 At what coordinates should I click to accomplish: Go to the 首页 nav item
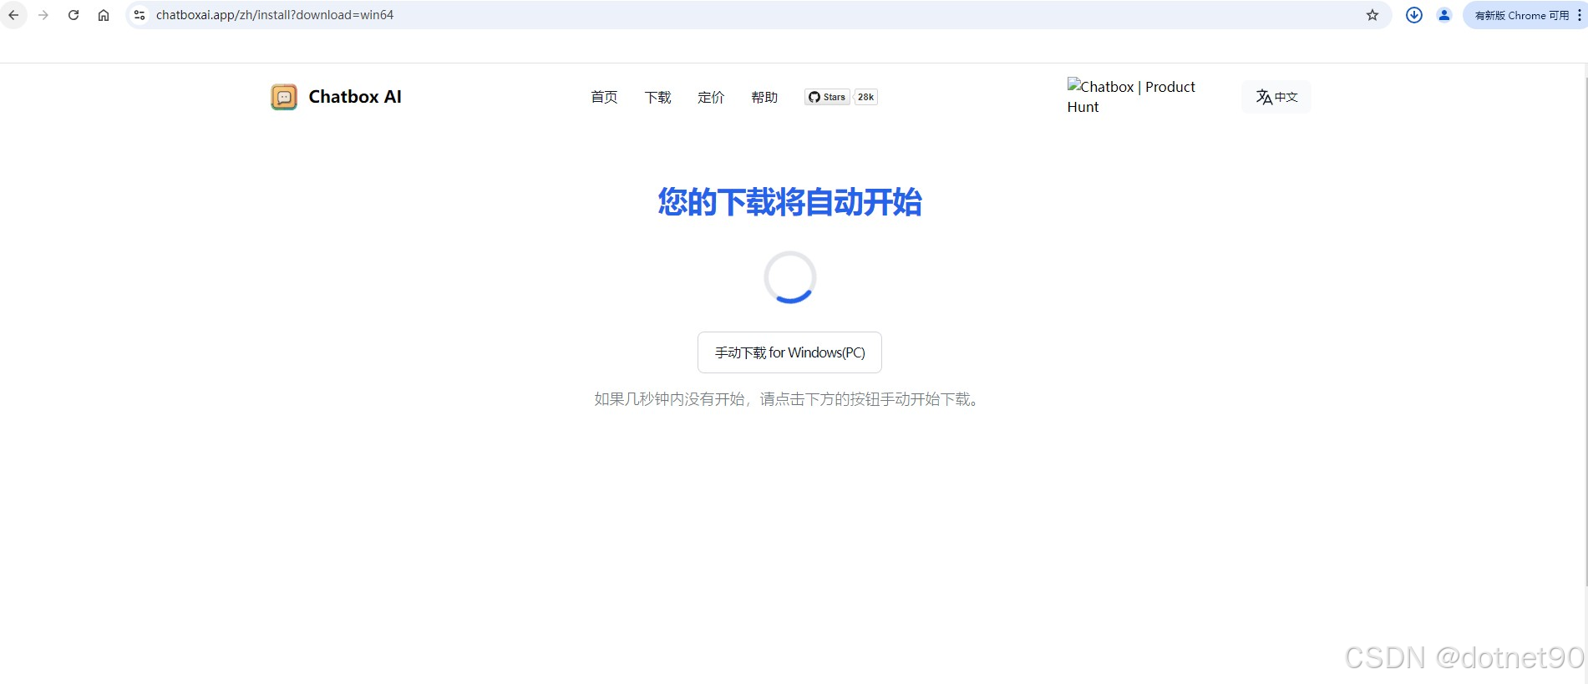tap(604, 97)
